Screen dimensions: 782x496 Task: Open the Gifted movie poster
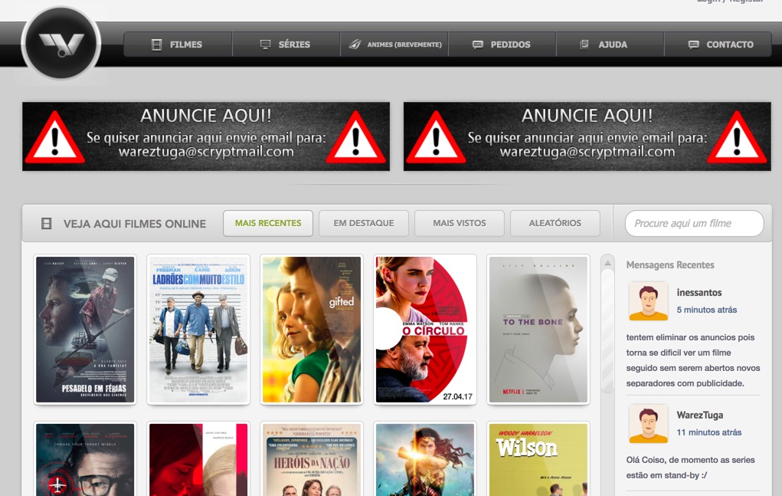pyautogui.click(x=311, y=330)
